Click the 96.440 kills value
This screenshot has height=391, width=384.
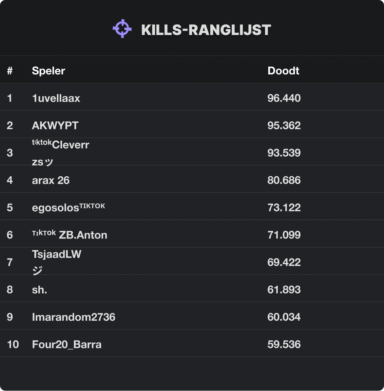(x=284, y=98)
